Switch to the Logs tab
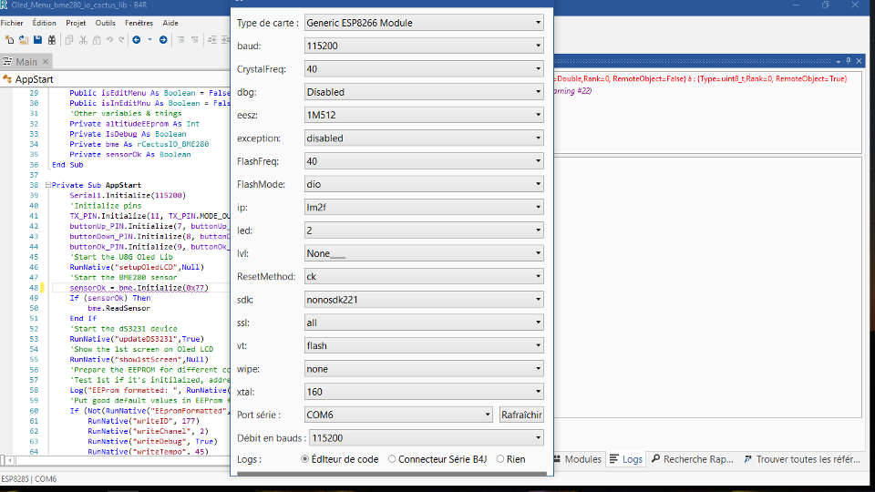Screen dimensions: 875x492 625,459
